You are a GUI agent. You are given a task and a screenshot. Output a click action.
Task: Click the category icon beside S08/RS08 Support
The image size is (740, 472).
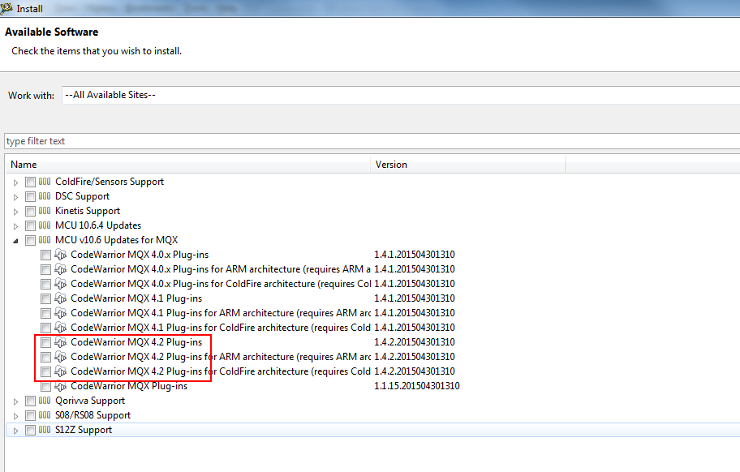45,415
